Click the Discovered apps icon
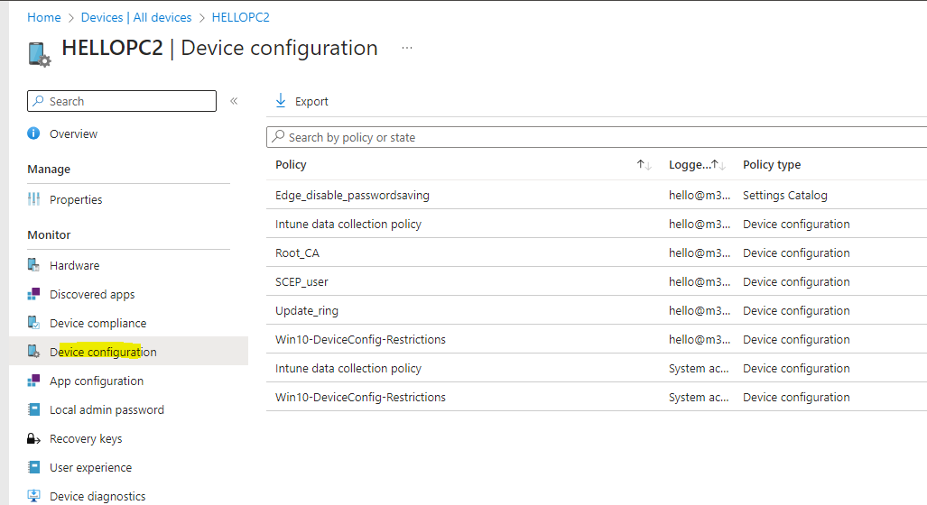The image size is (927, 505). (x=34, y=294)
